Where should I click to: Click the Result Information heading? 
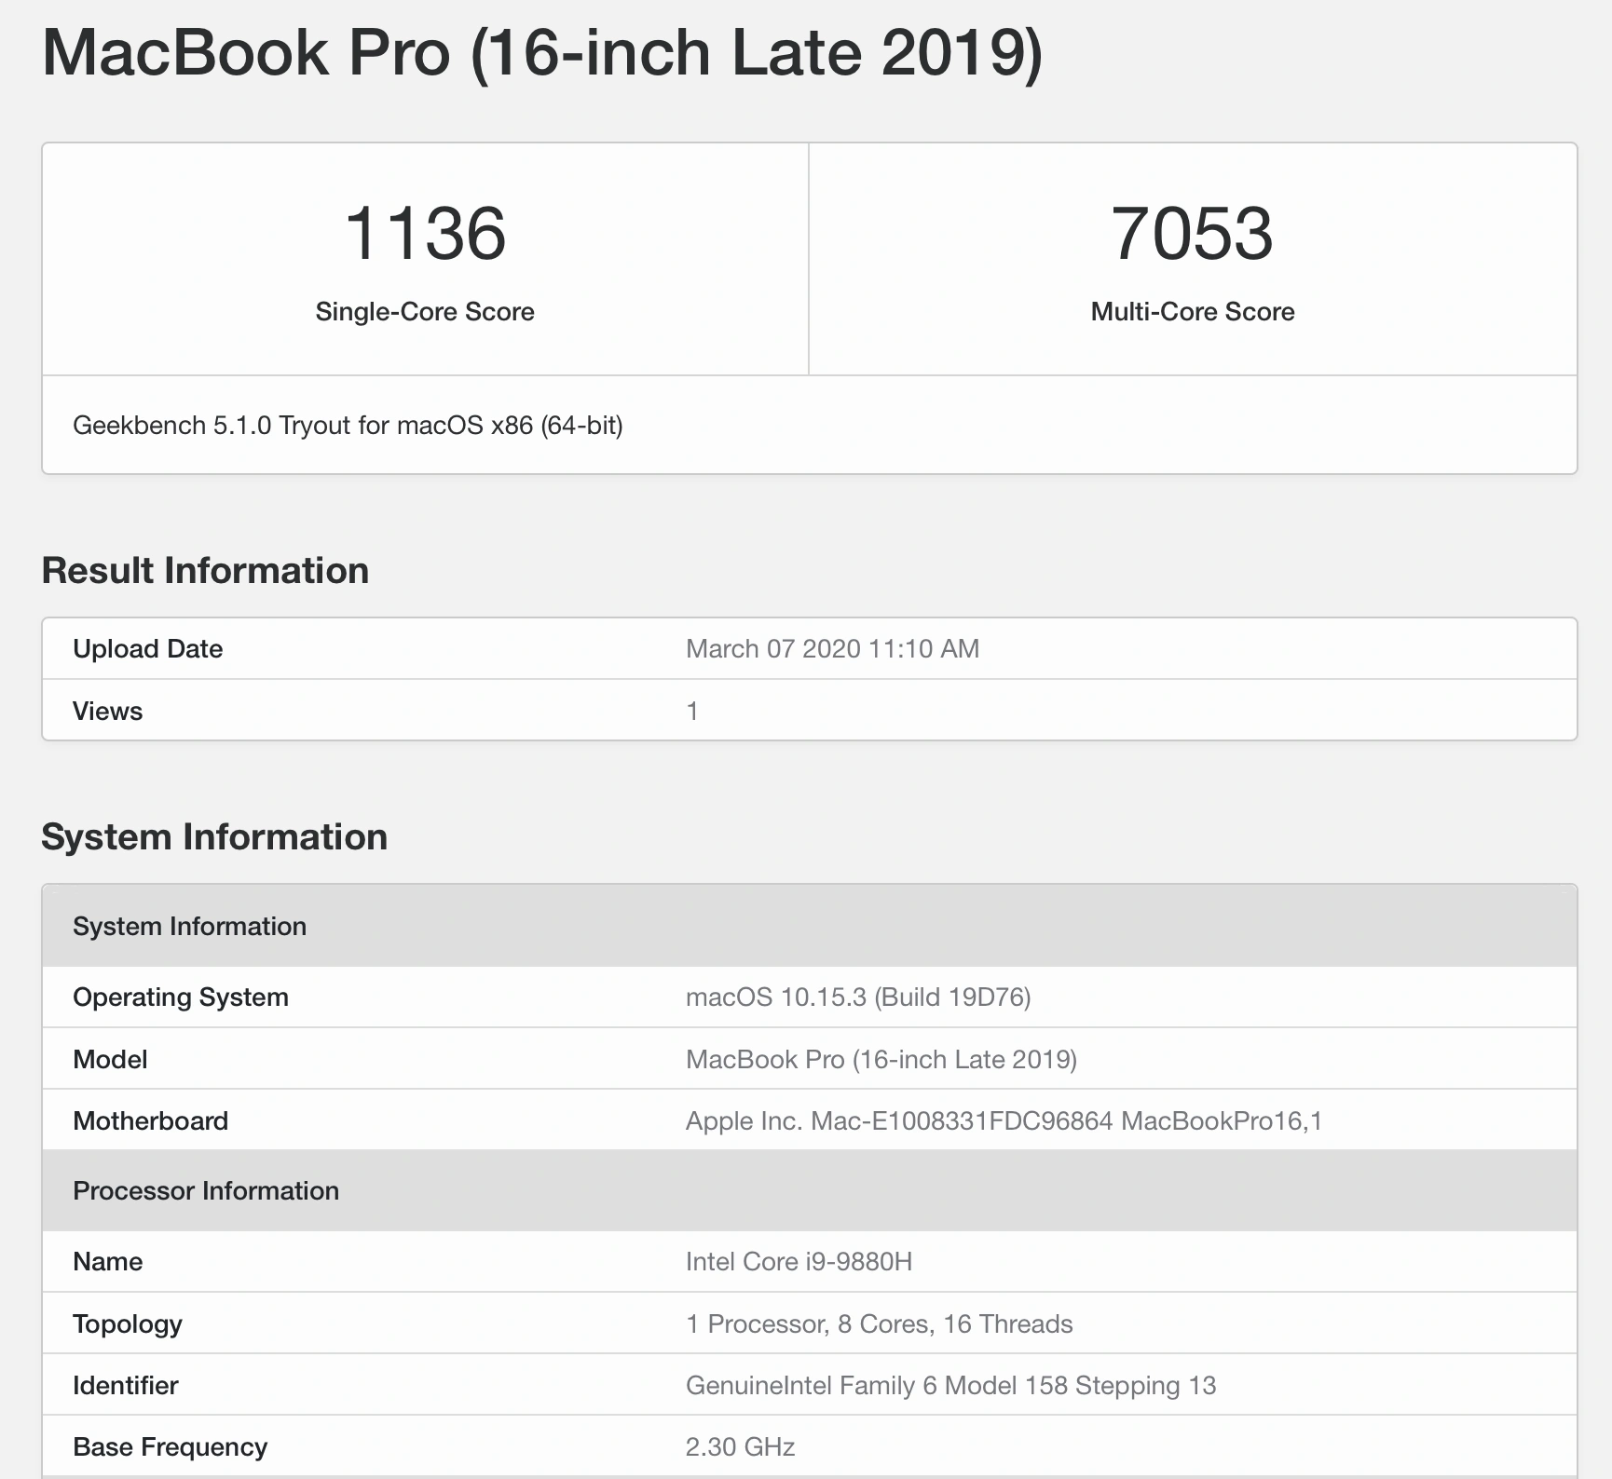(205, 570)
